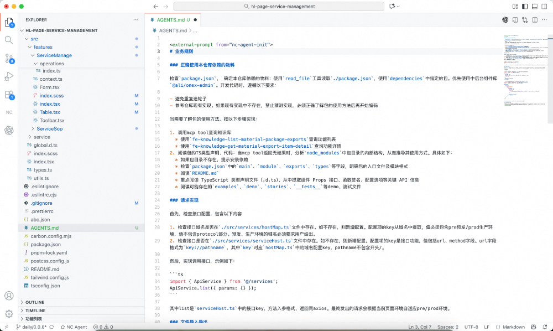
Task: Toggle the primary side bar visibility
Action: pyautogui.click(x=525, y=6)
